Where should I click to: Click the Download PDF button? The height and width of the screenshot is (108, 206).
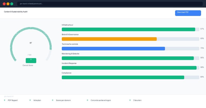188,13
